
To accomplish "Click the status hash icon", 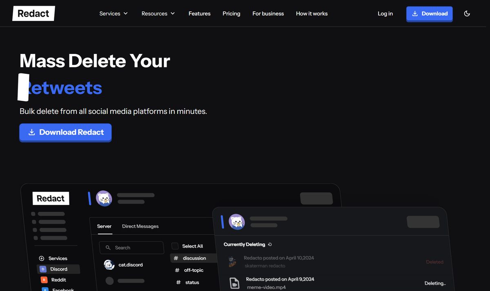I will click(178, 282).
